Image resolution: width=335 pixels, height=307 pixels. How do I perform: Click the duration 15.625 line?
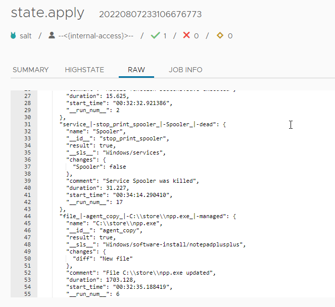tap(98, 96)
